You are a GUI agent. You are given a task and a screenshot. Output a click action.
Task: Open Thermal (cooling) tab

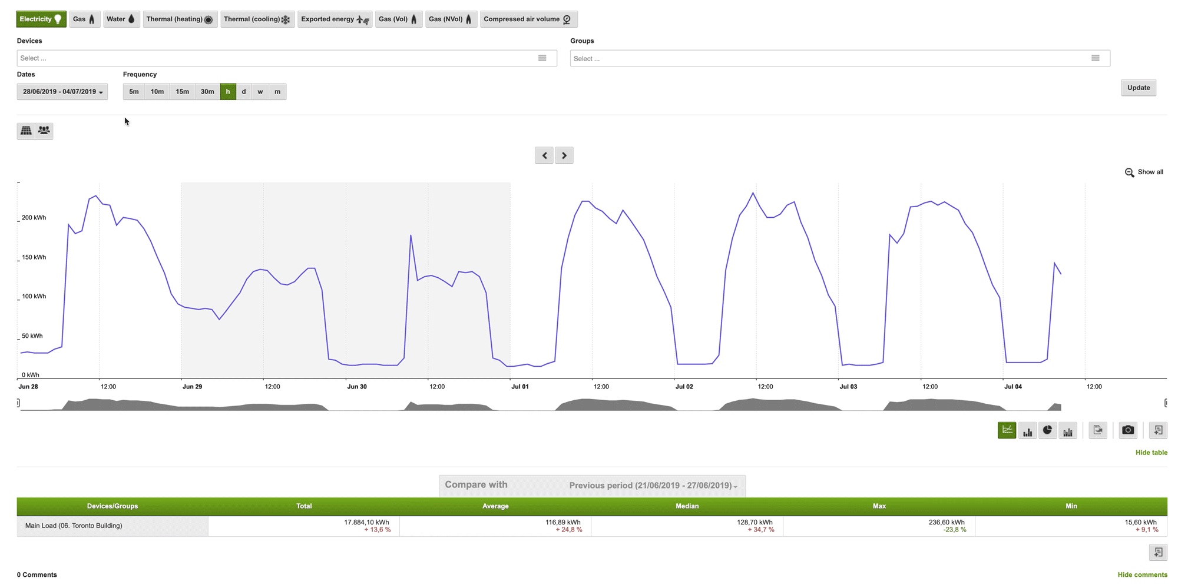[x=257, y=19]
